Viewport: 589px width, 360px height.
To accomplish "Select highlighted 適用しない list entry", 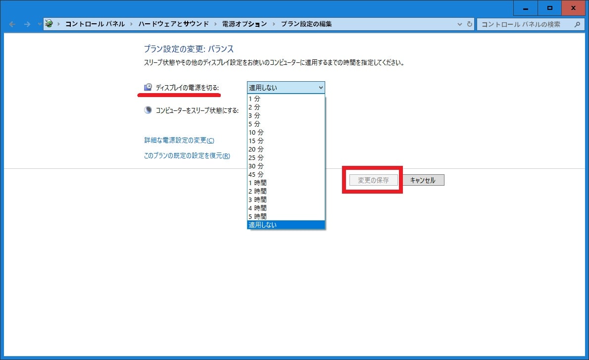I will (x=286, y=225).
